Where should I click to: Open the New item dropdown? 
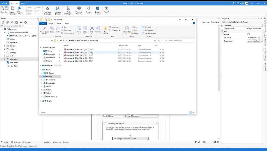click(115, 27)
